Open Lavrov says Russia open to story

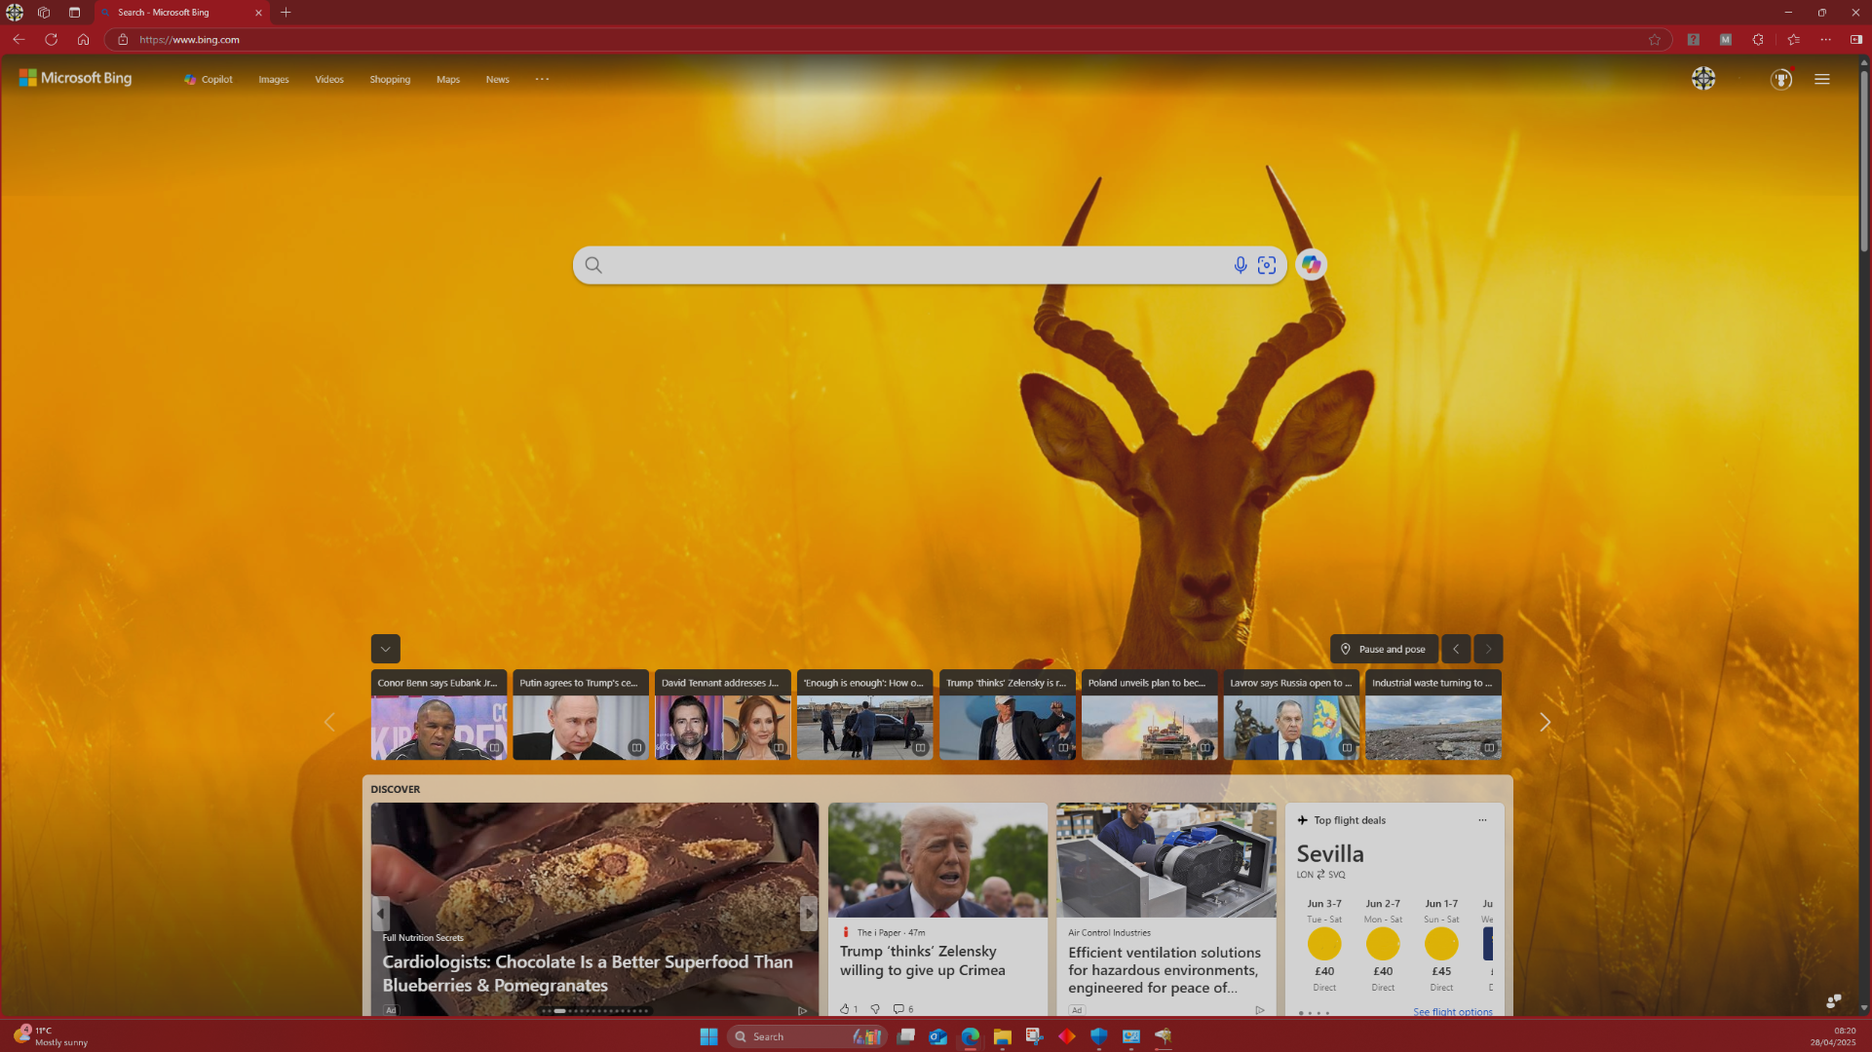click(1291, 714)
